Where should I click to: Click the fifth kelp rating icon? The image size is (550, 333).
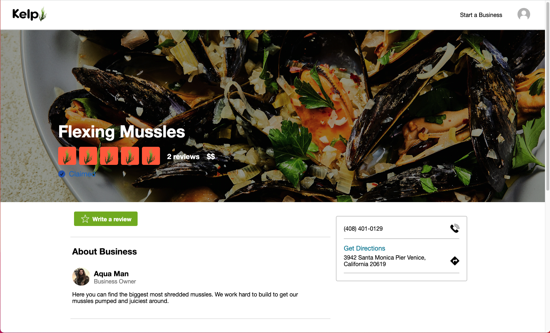(151, 156)
